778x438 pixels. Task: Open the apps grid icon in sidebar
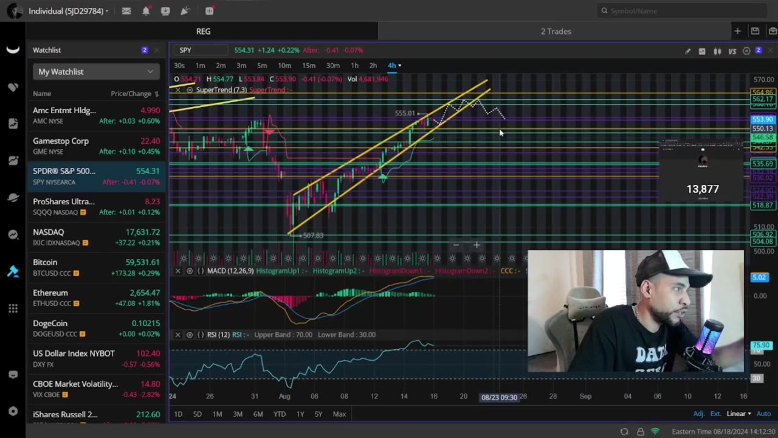point(13,308)
